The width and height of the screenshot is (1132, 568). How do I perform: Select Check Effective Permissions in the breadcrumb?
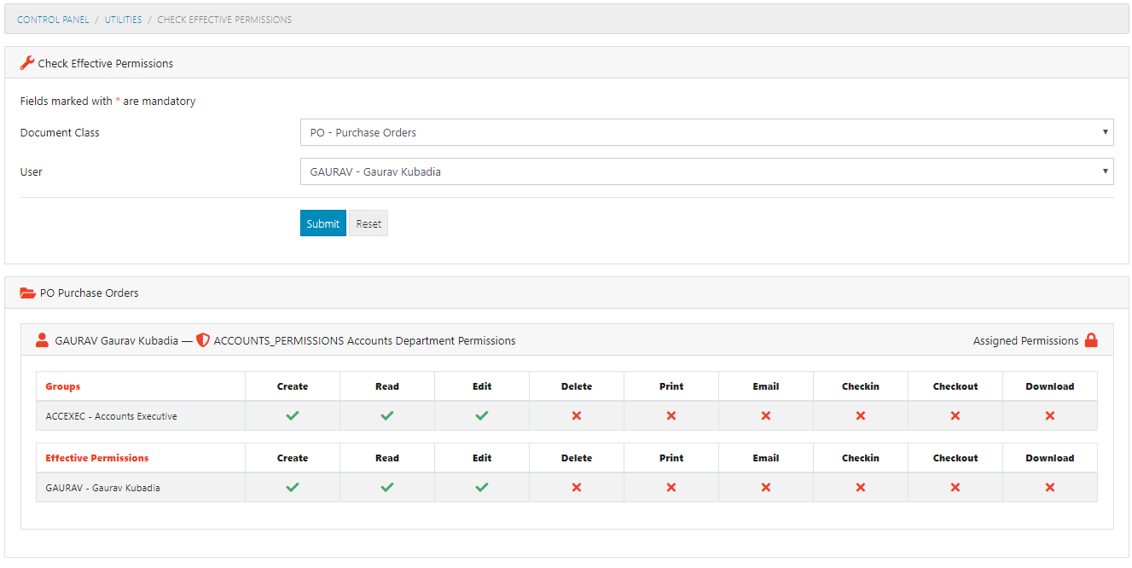[x=223, y=19]
